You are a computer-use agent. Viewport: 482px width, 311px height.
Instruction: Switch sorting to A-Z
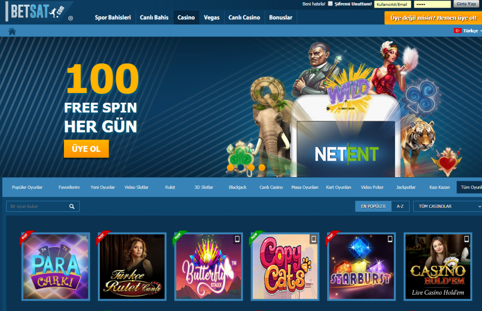(x=400, y=206)
